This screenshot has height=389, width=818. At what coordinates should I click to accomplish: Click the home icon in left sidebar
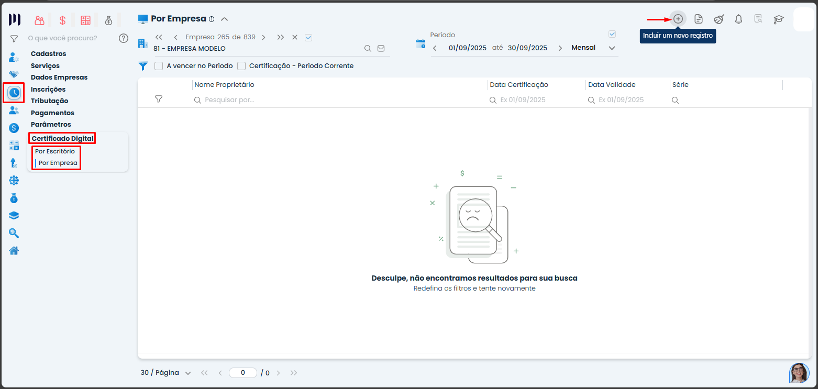[x=14, y=251]
